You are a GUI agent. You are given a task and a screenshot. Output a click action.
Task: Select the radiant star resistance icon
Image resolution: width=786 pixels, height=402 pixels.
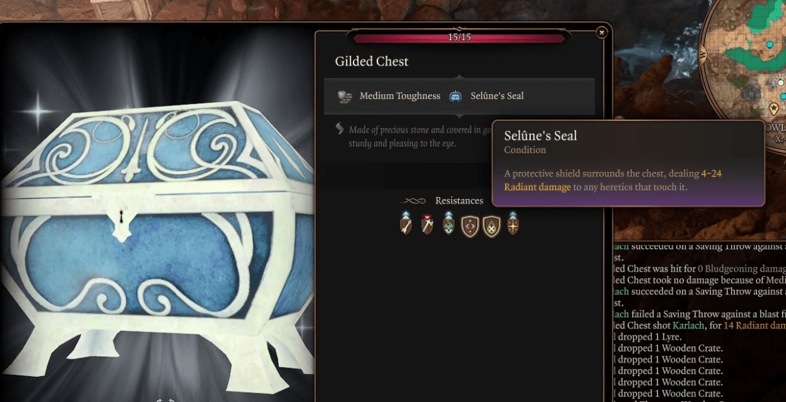click(513, 224)
